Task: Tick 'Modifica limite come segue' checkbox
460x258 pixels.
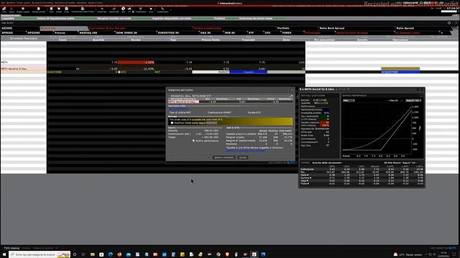Action: [172, 123]
